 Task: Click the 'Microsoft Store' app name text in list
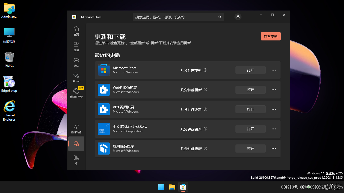click(125, 68)
